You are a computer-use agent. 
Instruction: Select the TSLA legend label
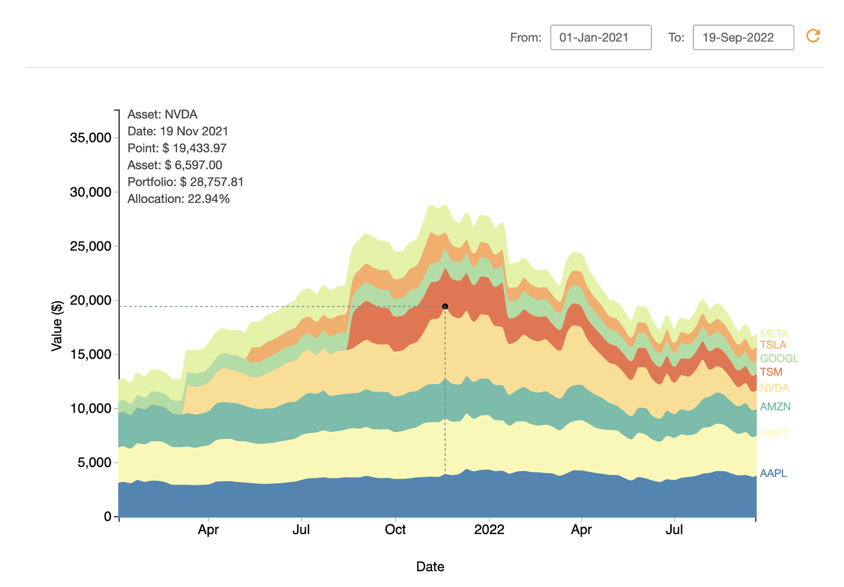(x=773, y=345)
